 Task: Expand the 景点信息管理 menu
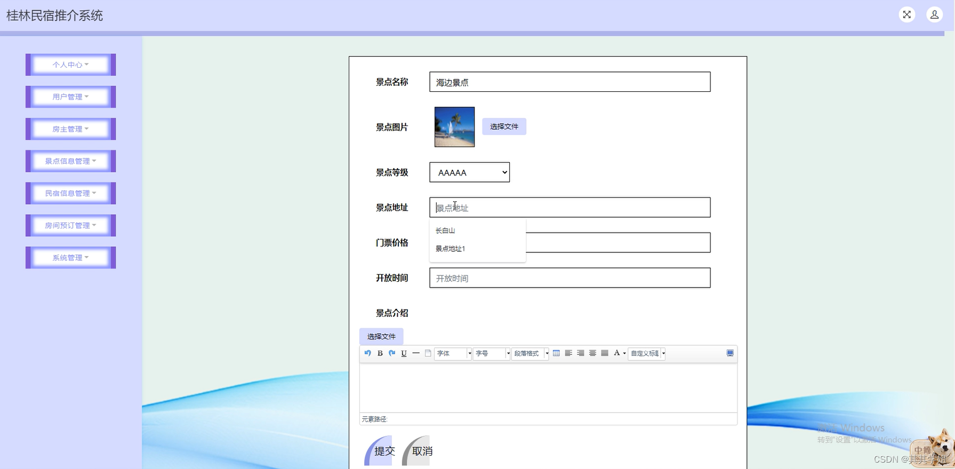pyautogui.click(x=70, y=161)
